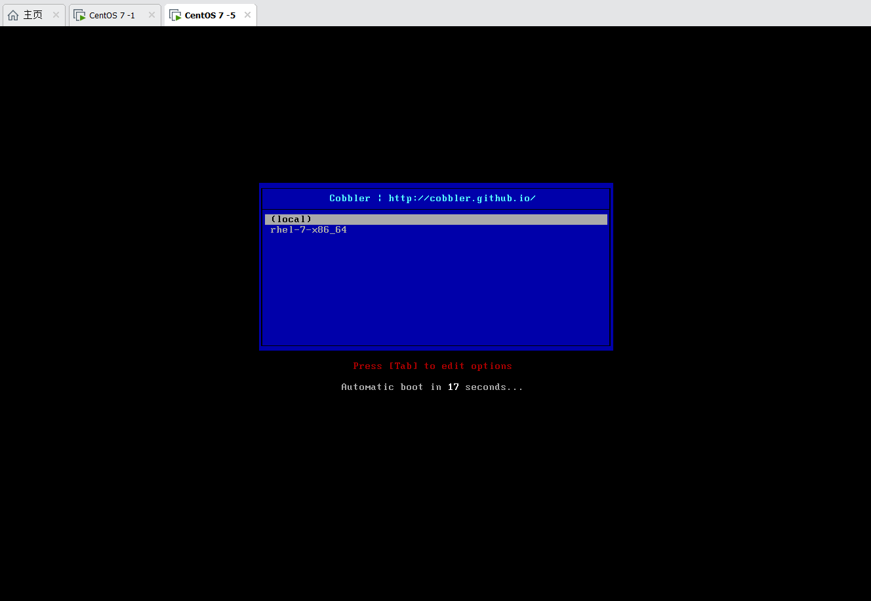
Task: Select the CentOS 7 -5 tab
Action: pos(210,15)
